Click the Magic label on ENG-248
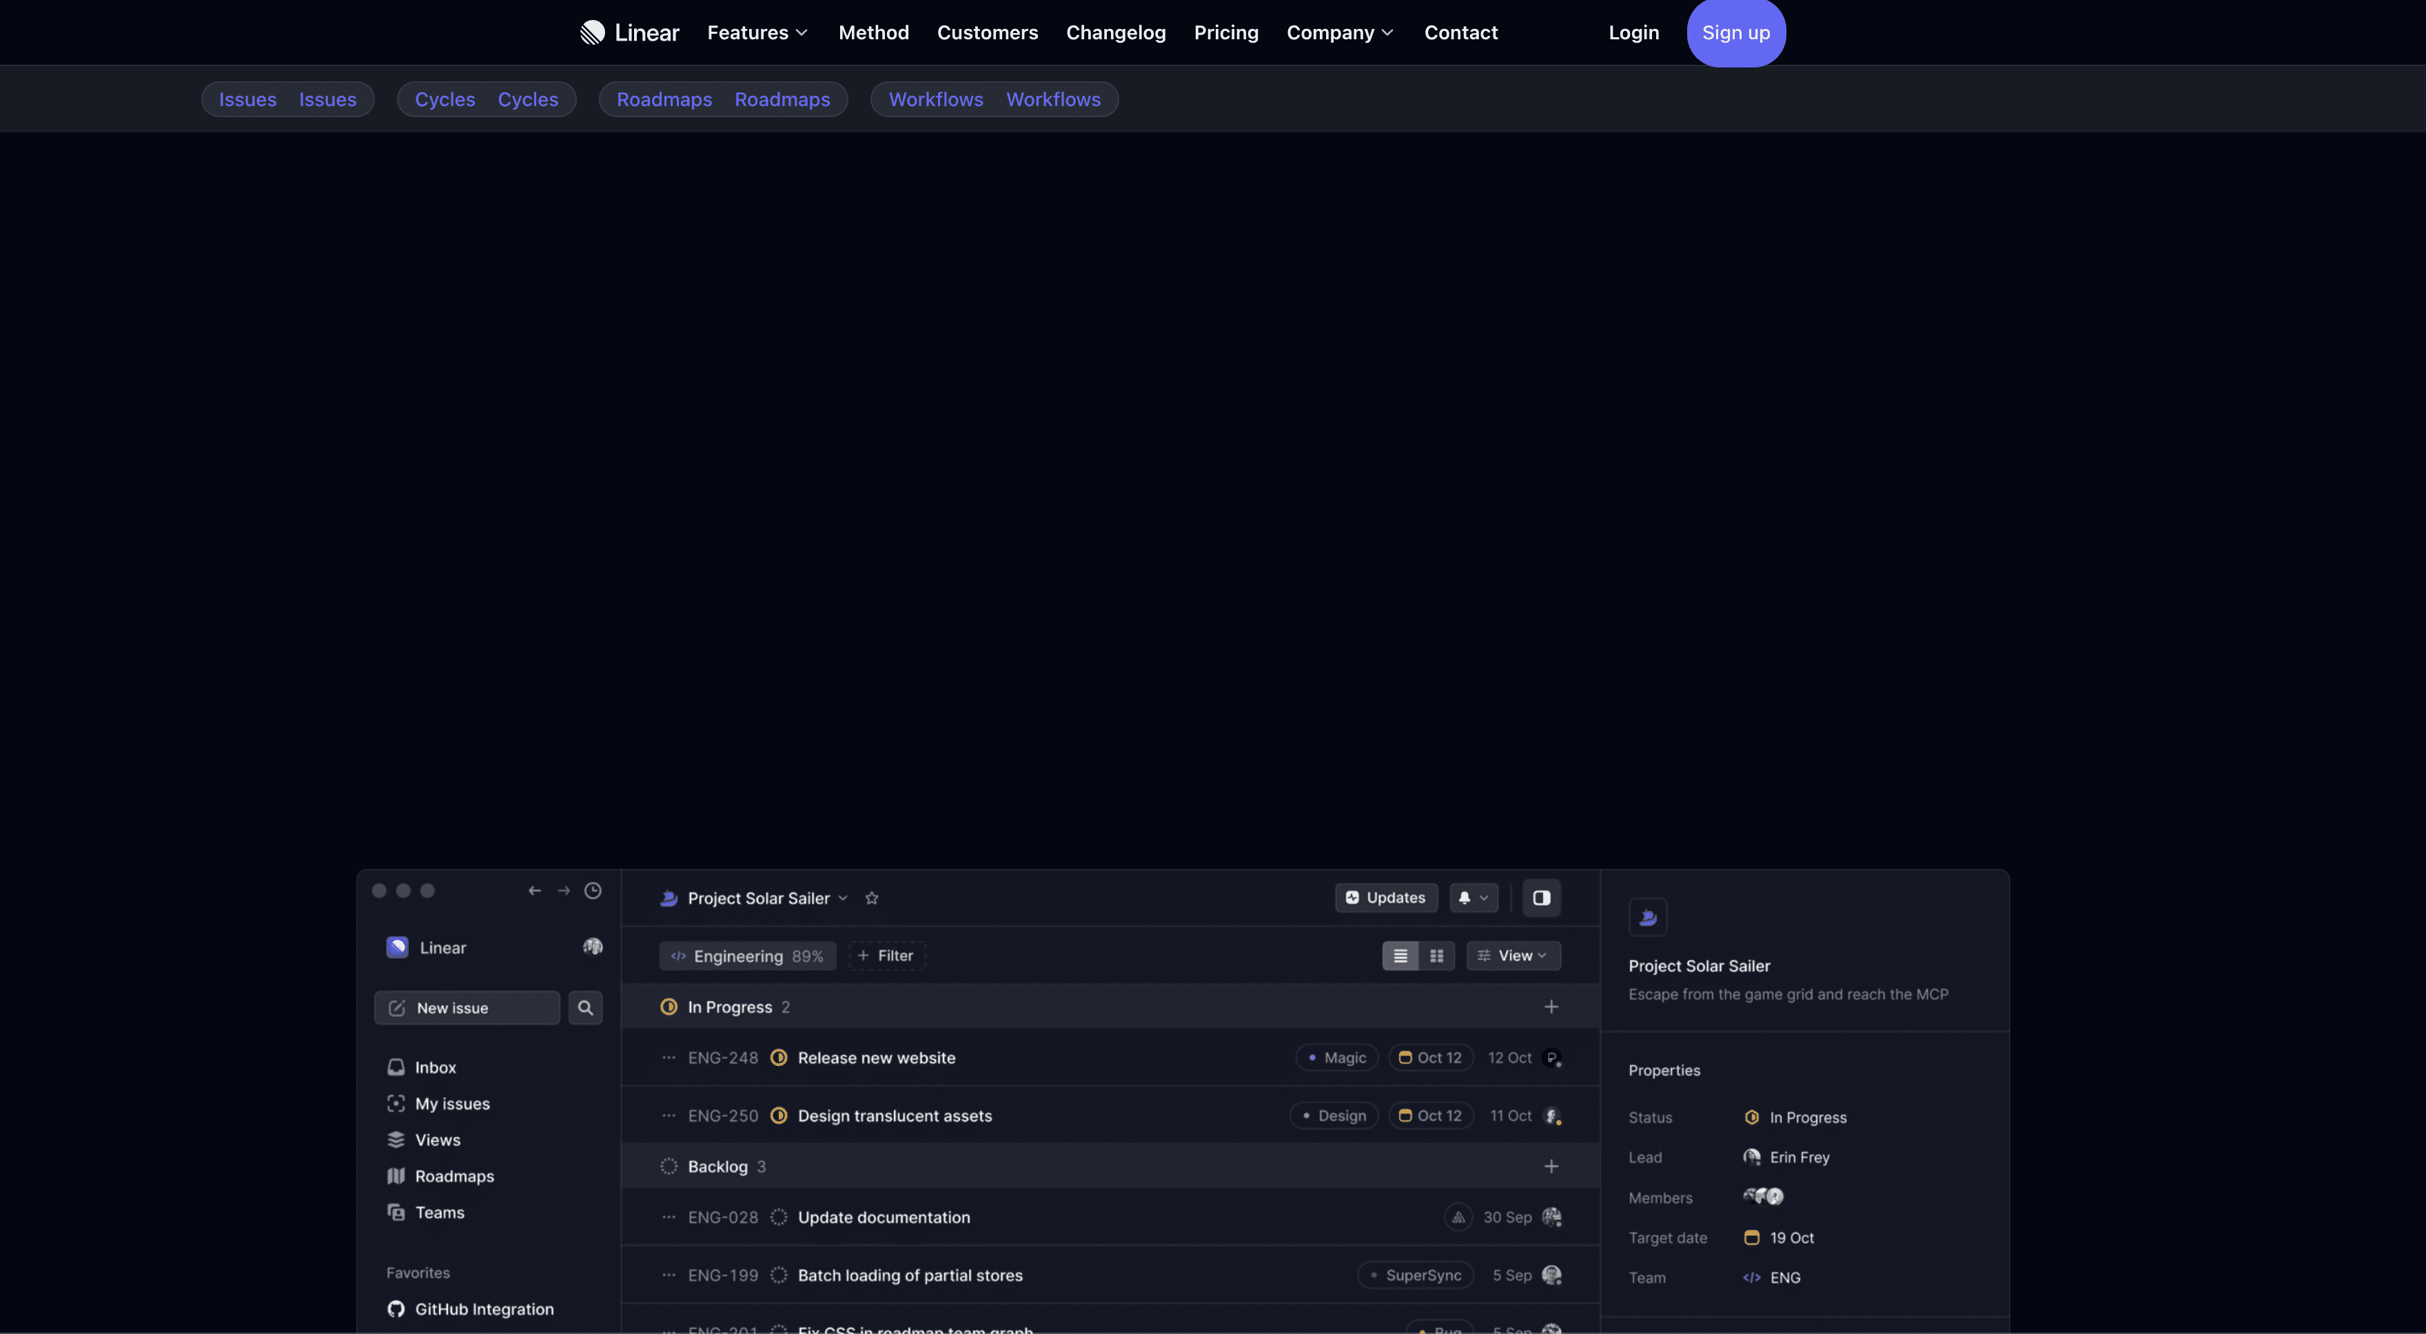The image size is (2426, 1334). [1337, 1058]
